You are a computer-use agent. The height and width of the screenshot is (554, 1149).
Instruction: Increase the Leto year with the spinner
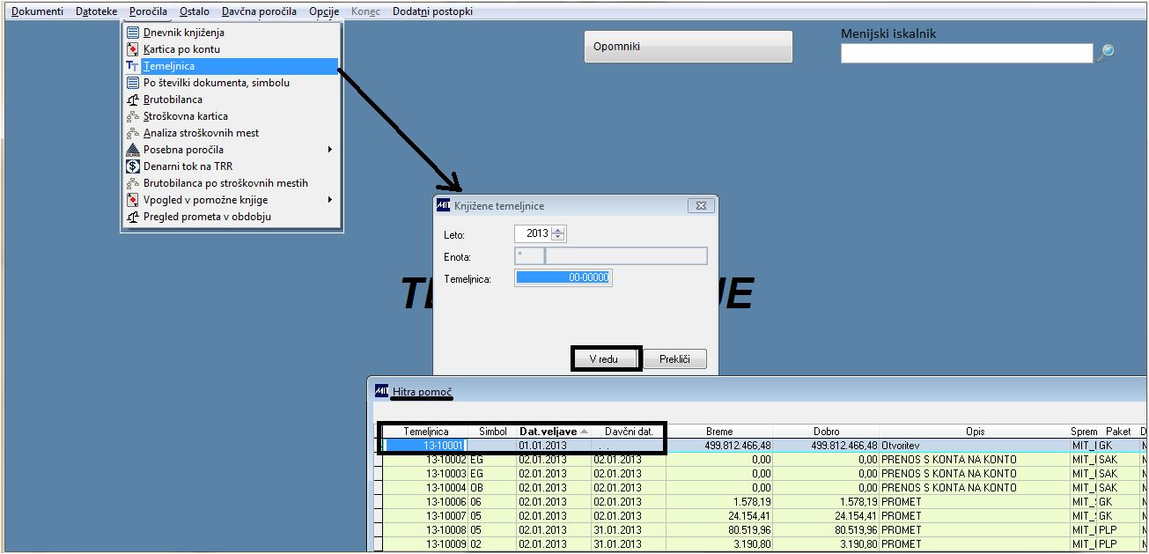[x=558, y=230]
